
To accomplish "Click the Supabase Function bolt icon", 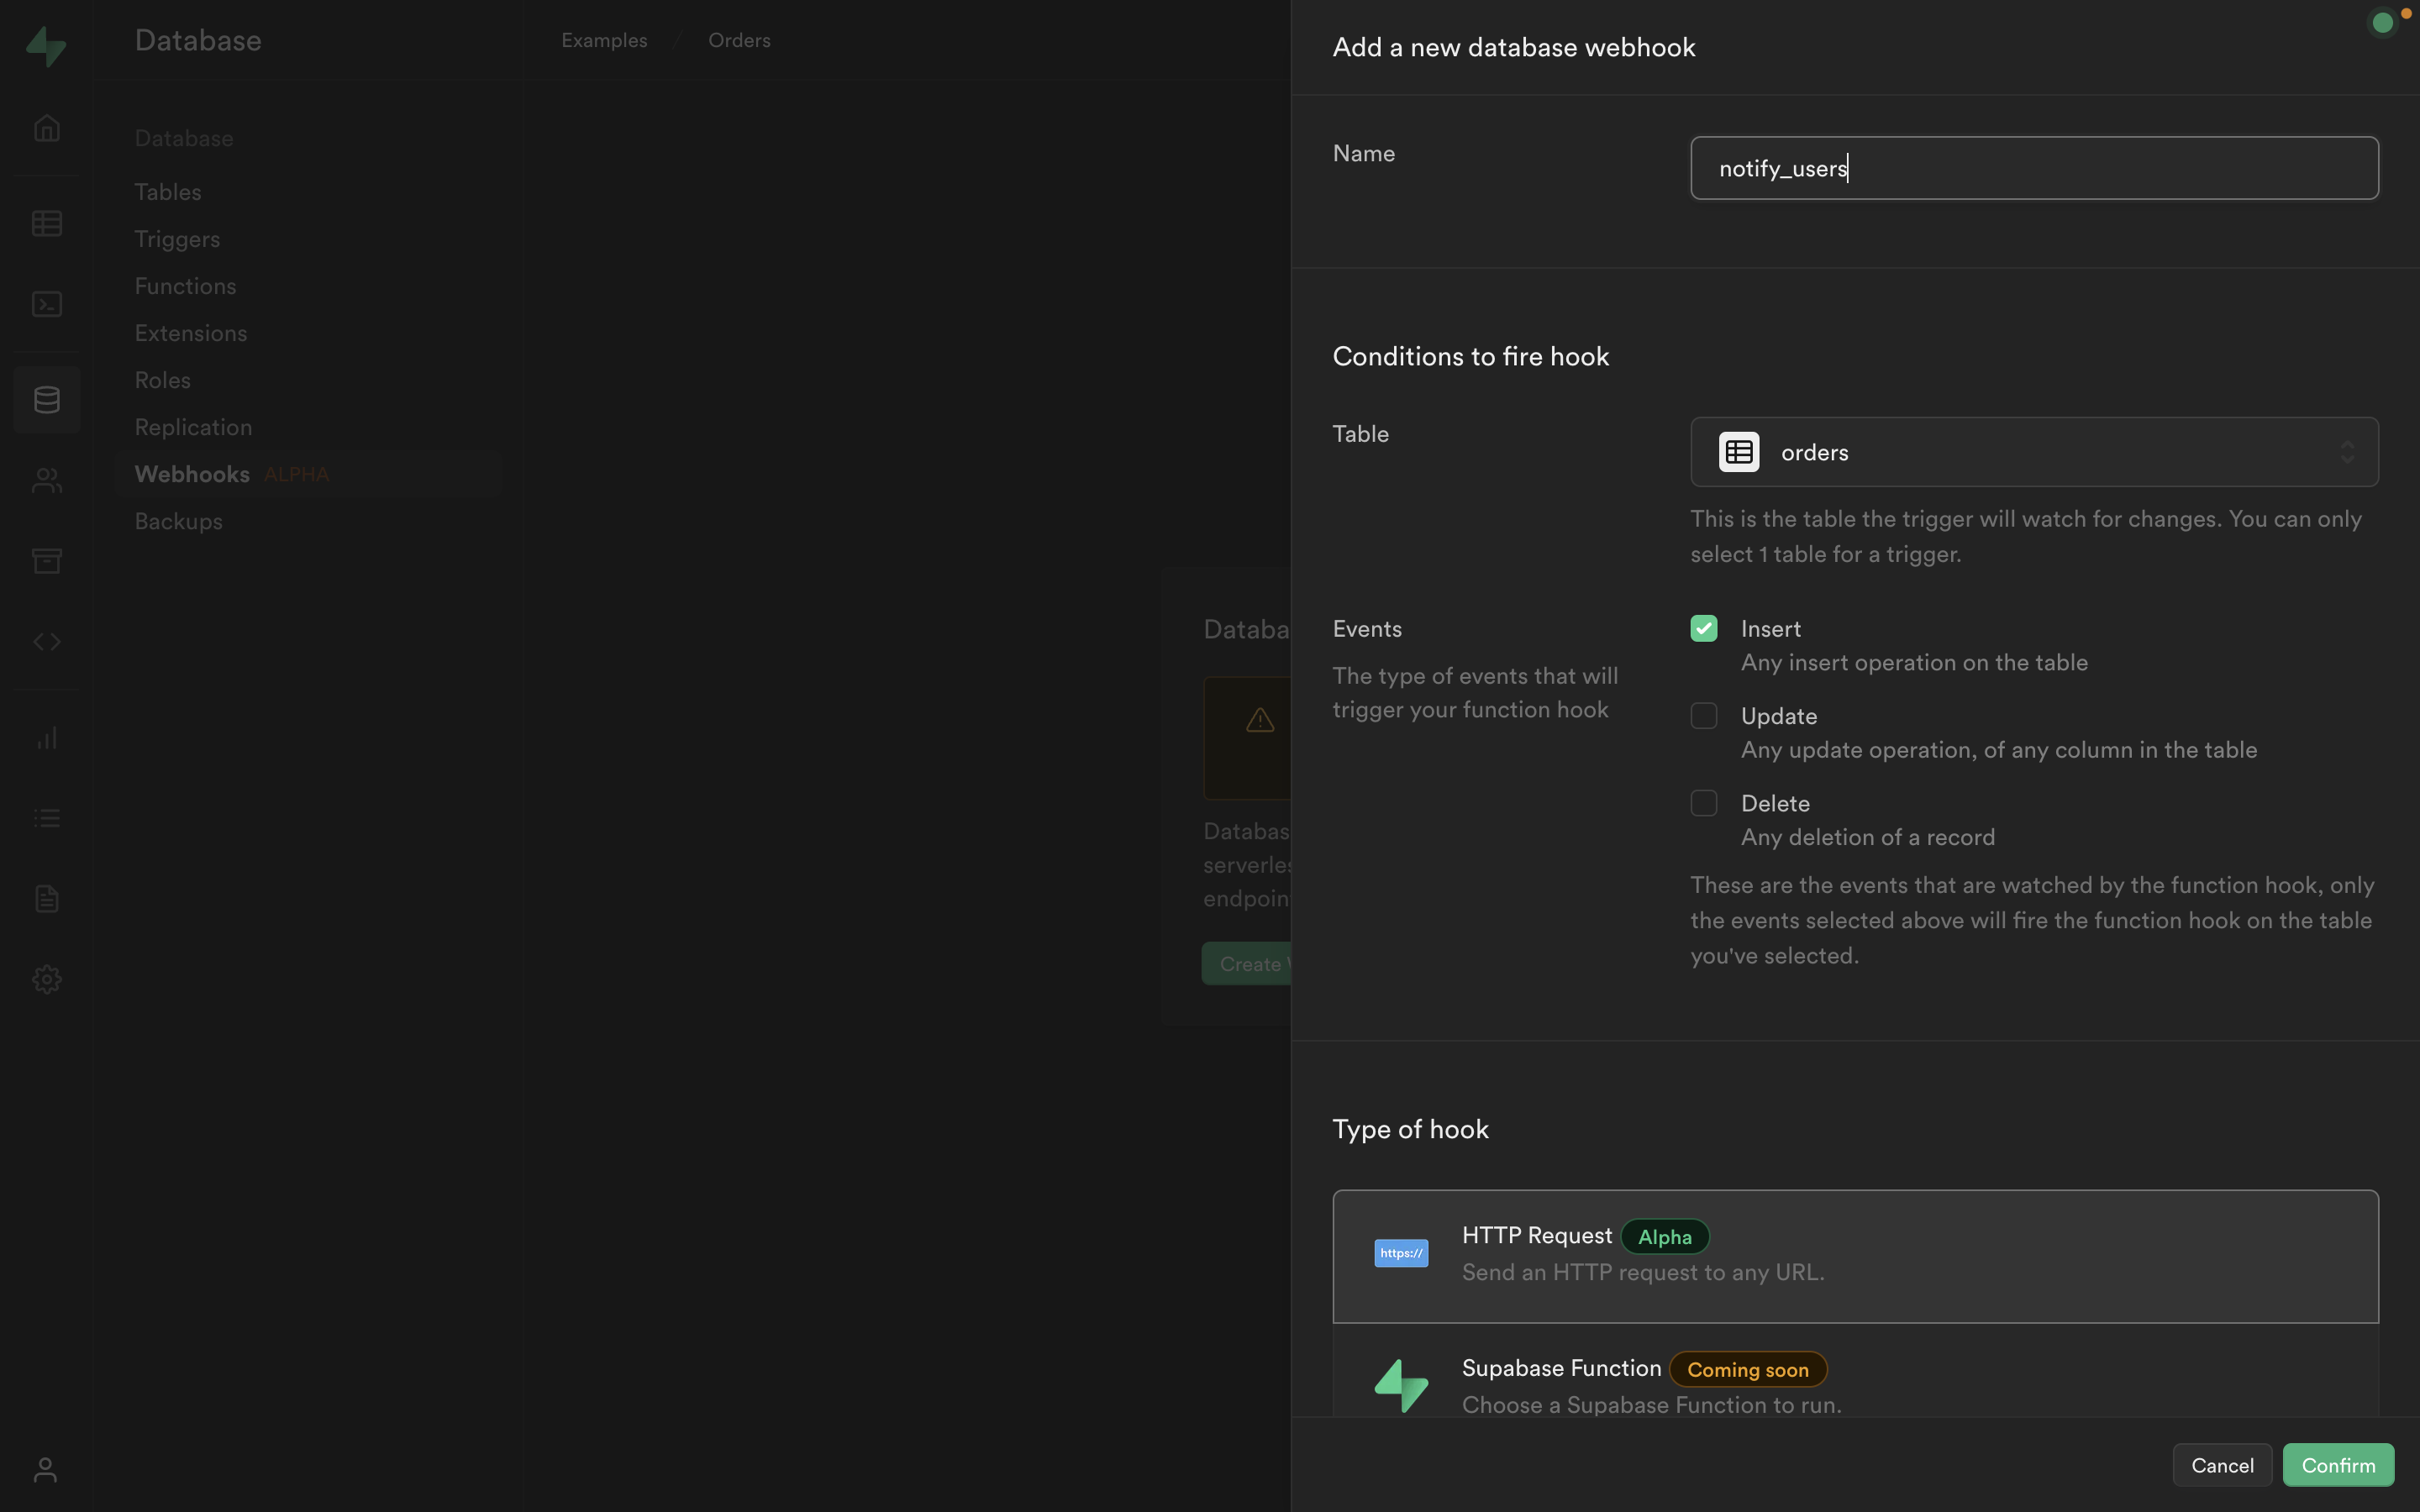I will (1401, 1385).
